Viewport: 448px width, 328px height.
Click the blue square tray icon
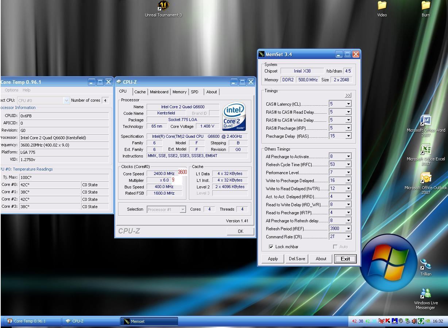point(394,321)
